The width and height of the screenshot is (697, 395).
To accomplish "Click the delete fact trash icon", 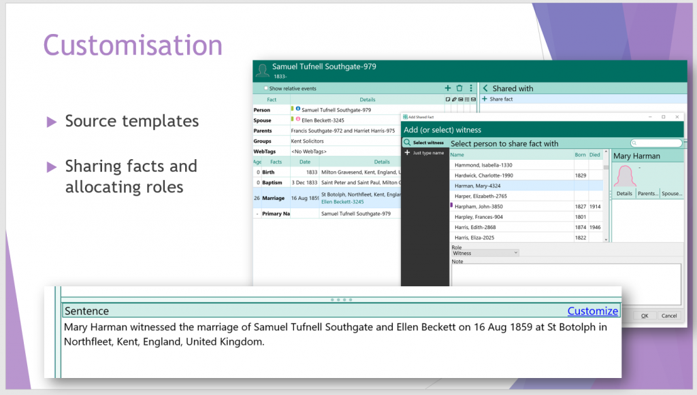I will point(459,88).
